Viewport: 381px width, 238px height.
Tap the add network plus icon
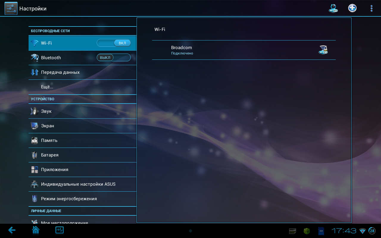pyautogui.click(x=352, y=8)
